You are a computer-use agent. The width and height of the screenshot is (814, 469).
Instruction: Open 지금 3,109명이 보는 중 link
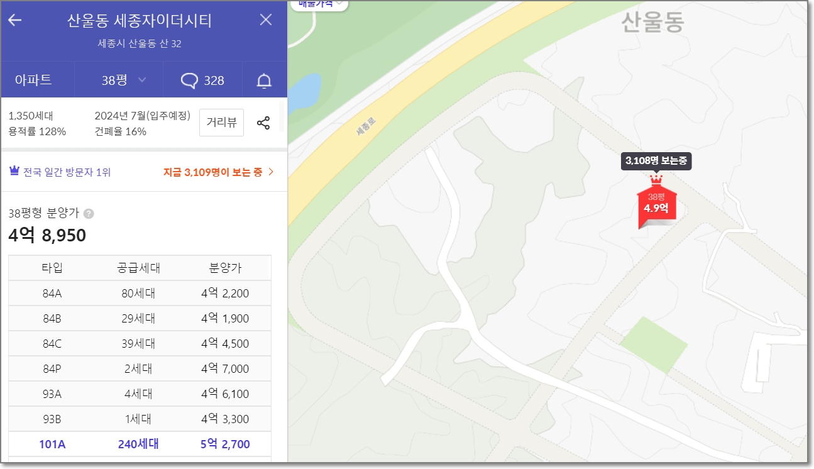pos(219,172)
